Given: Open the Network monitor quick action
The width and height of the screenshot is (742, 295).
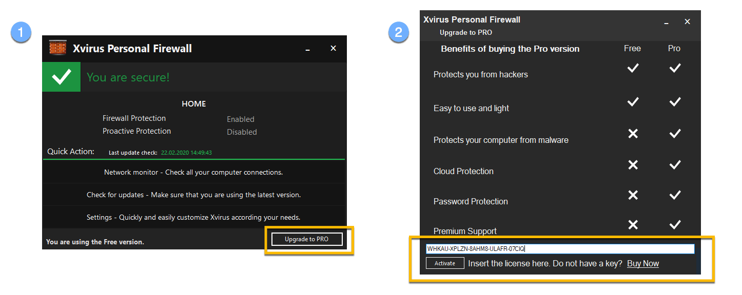Looking at the screenshot, I should tap(194, 172).
